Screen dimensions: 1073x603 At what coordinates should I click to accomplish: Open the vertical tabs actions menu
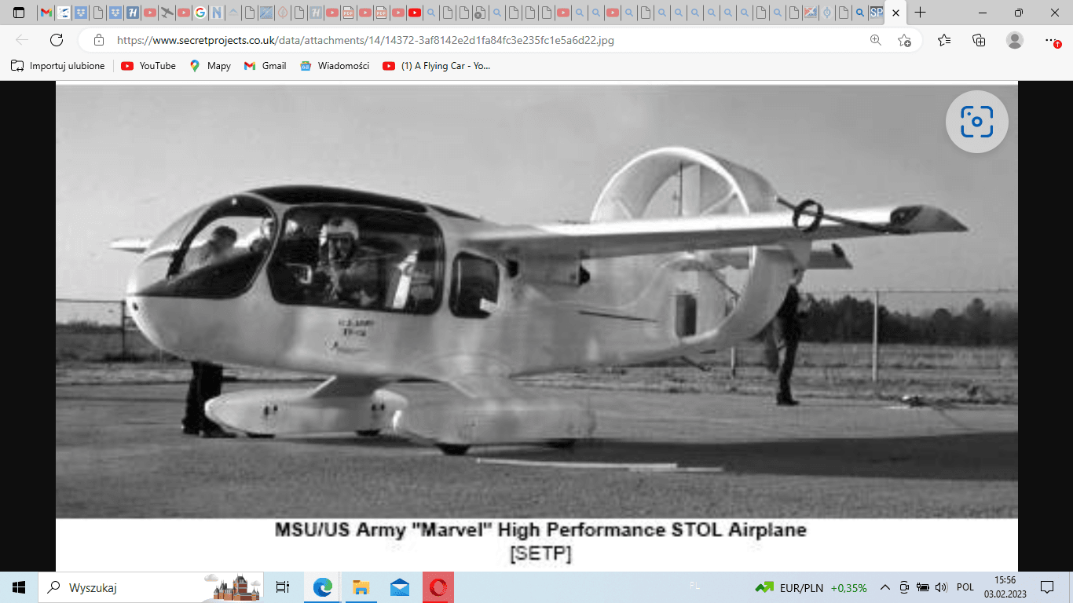click(x=19, y=13)
